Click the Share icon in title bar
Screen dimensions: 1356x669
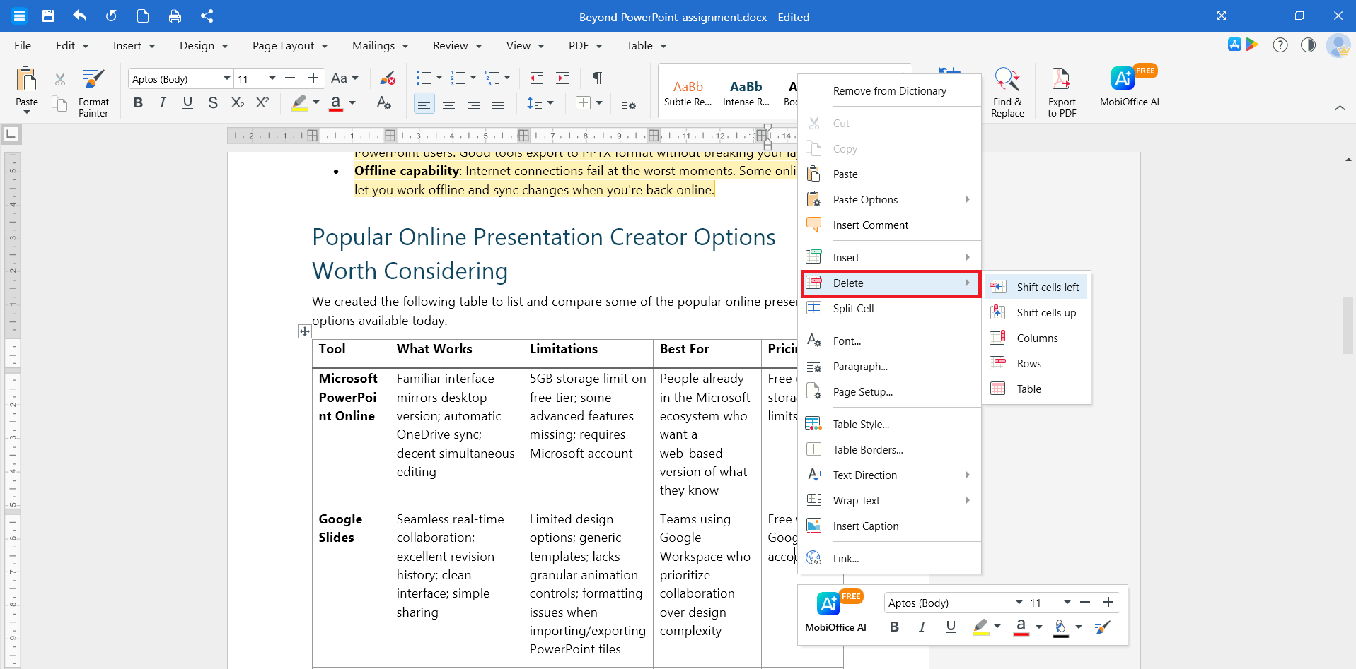coord(207,16)
